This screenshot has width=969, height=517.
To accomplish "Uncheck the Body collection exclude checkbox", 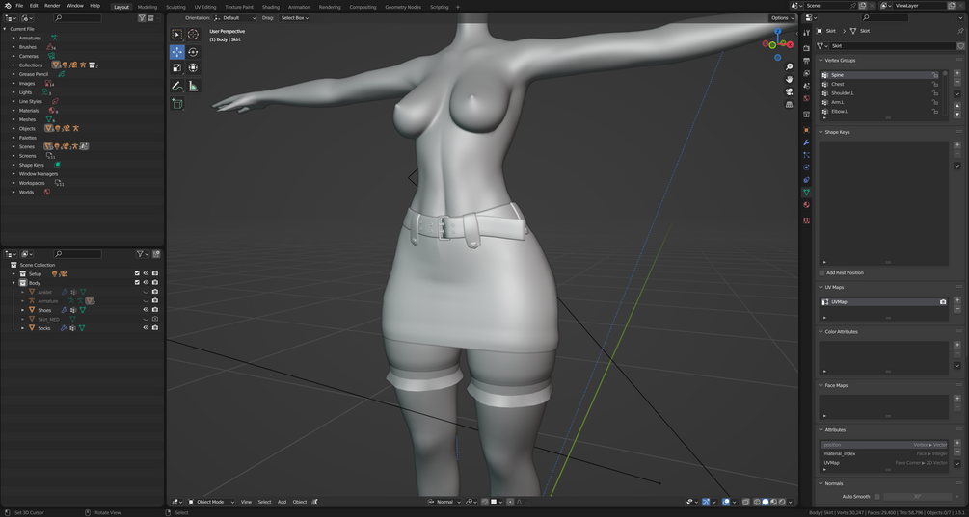I will click(137, 282).
